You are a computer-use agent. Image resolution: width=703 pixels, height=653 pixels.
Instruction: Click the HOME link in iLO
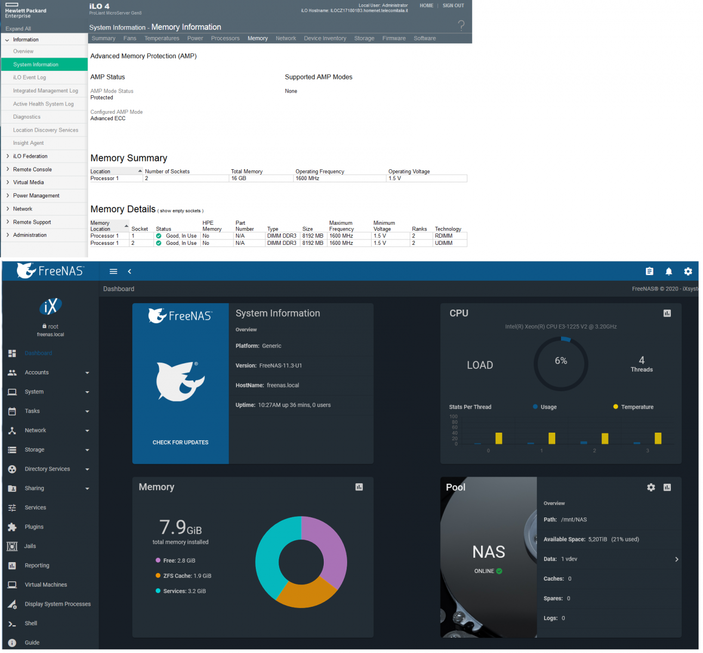coord(427,5)
